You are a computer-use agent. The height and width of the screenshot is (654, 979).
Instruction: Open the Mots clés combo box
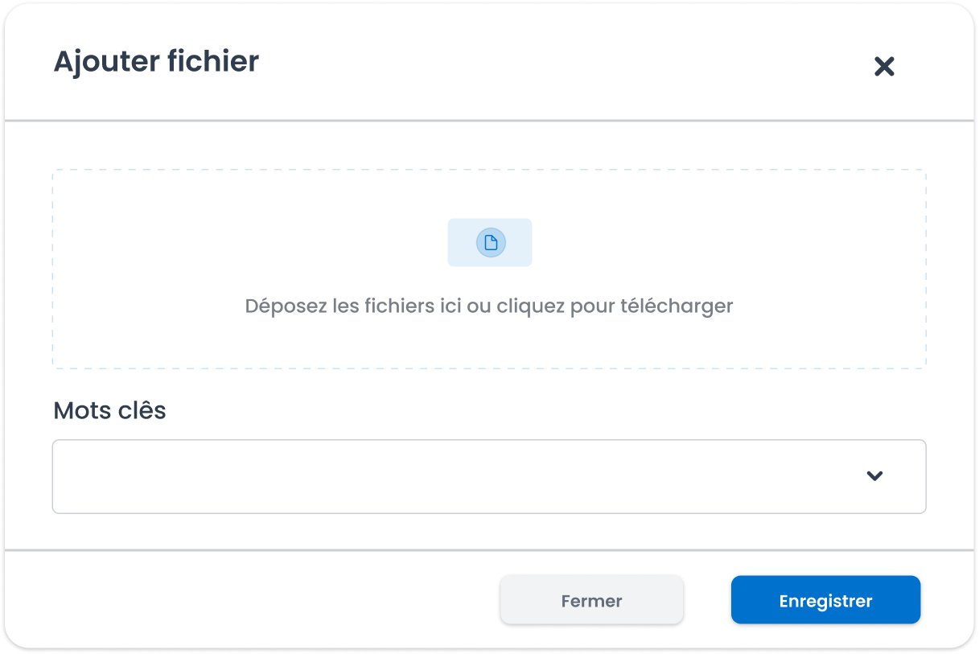point(489,476)
